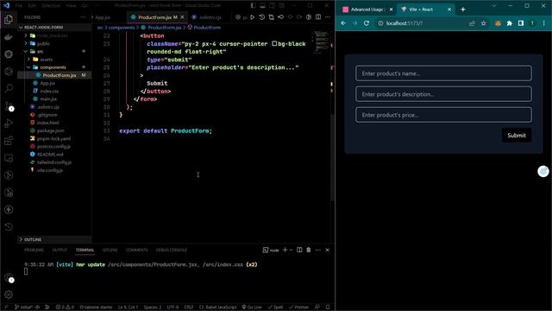The height and width of the screenshot is (311, 552).
Task: Open the DEBUG CONSOLE panel tab
Action: click(172, 250)
